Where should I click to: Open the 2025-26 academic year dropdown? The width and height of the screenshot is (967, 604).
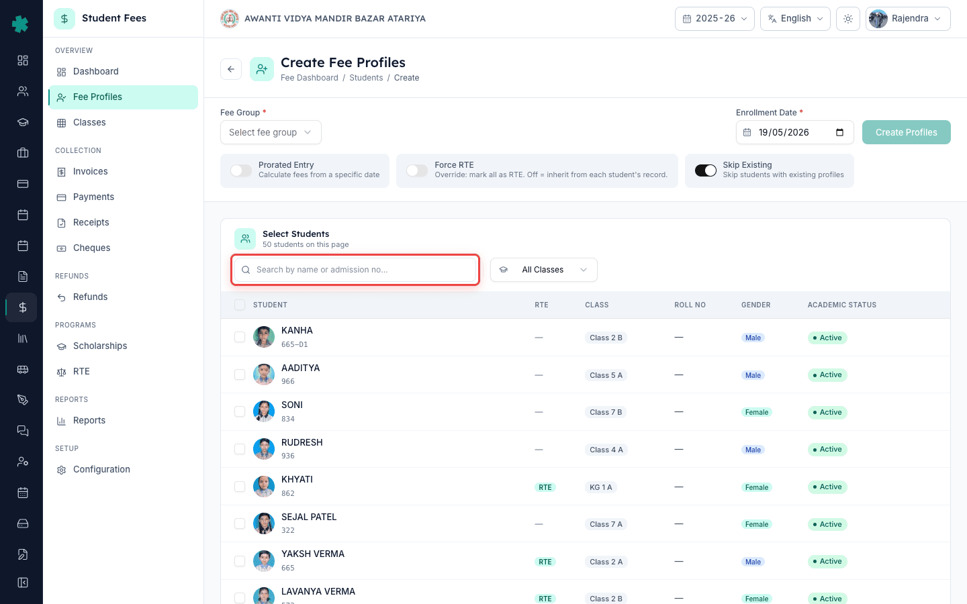coord(715,19)
